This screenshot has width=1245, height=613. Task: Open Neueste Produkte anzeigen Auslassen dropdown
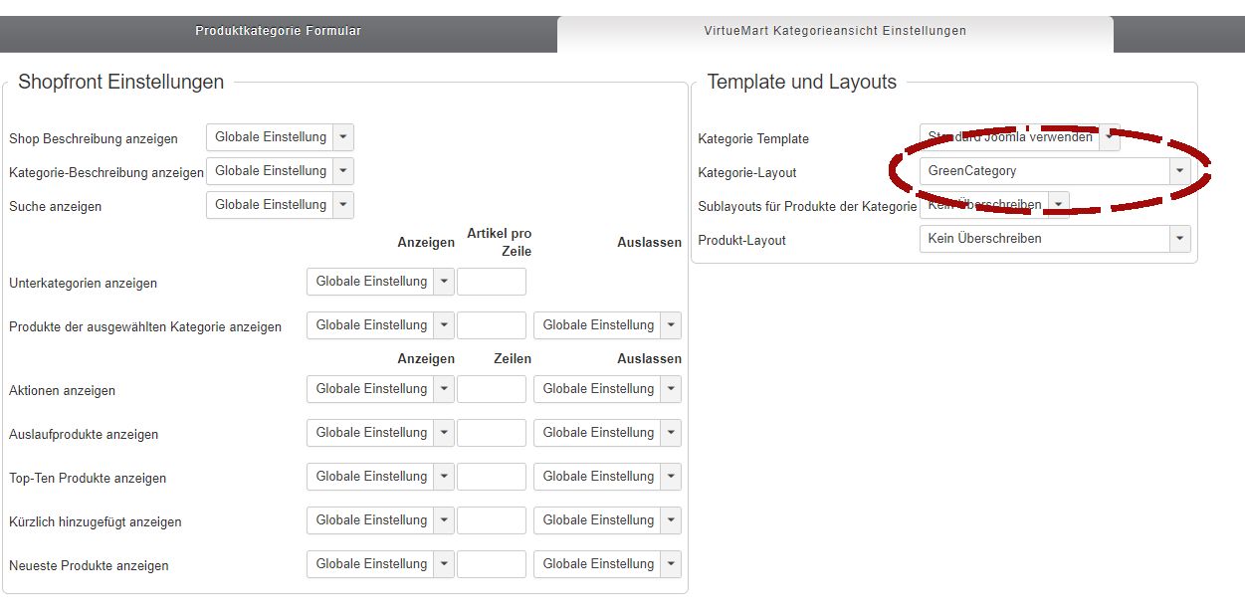(607, 564)
